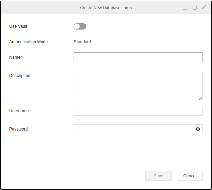The width and height of the screenshot is (212, 190).
Task: Grab the Description box resize handle
Action: [x=201, y=98]
